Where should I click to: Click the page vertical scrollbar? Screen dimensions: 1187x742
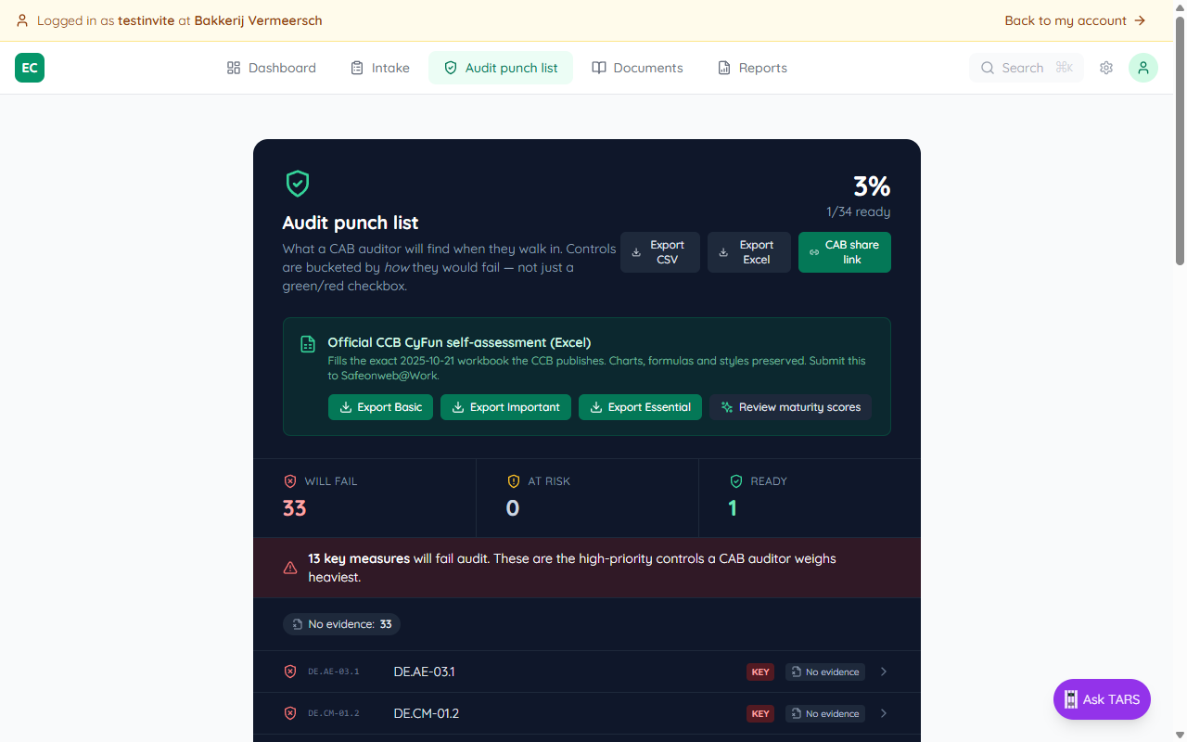[x=1180, y=139]
